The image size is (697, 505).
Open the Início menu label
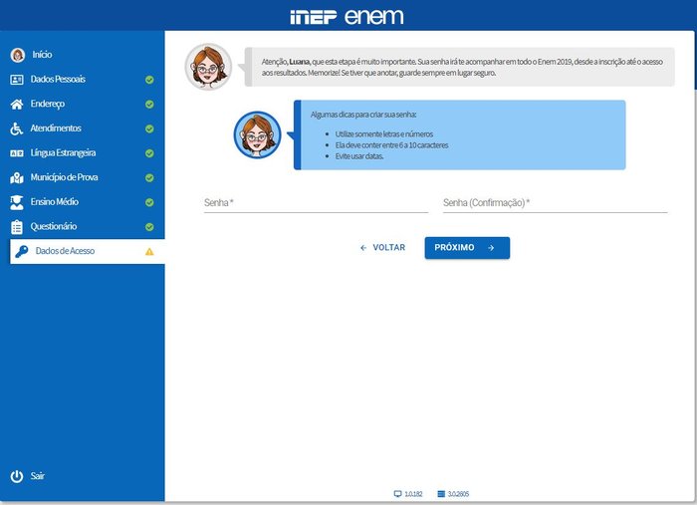(42, 55)
